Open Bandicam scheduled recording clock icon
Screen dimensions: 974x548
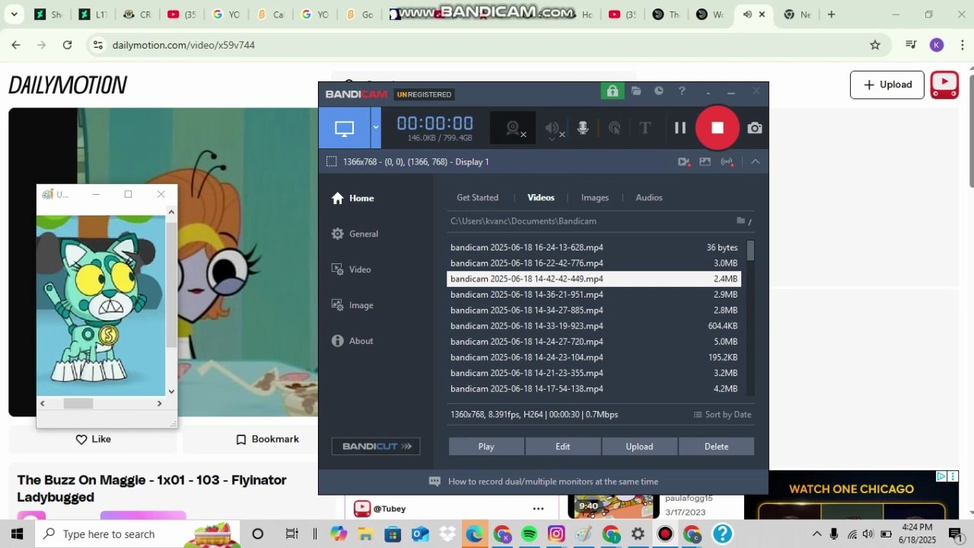pos(659,91)
